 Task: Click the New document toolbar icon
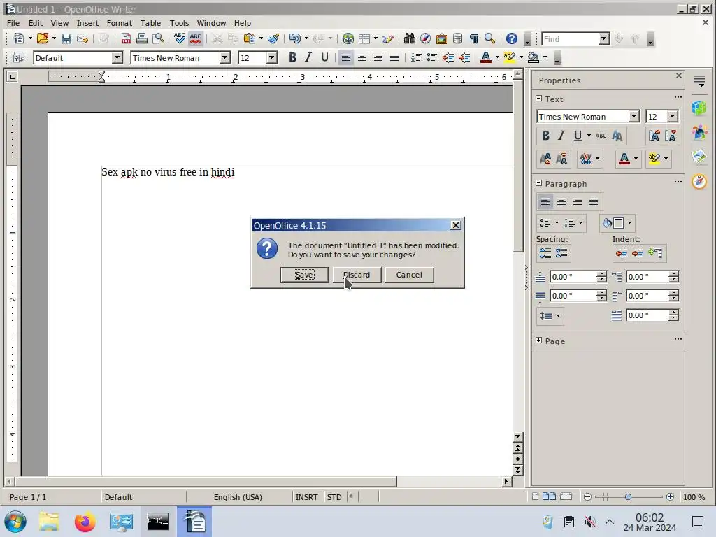[x=19, y=39]
